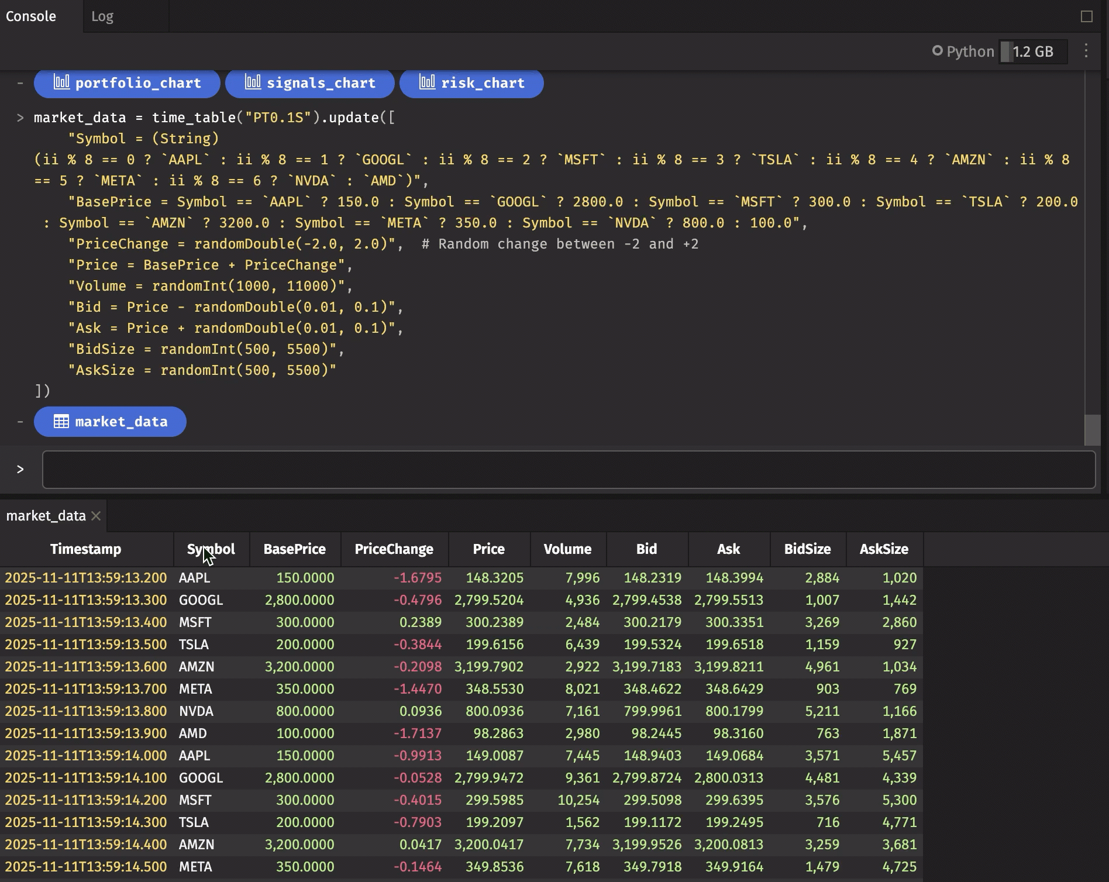Screen dimensions: 1109x882
Task: Close the market_data table tab
Action: pyautogui.click(x=95, y=516)
